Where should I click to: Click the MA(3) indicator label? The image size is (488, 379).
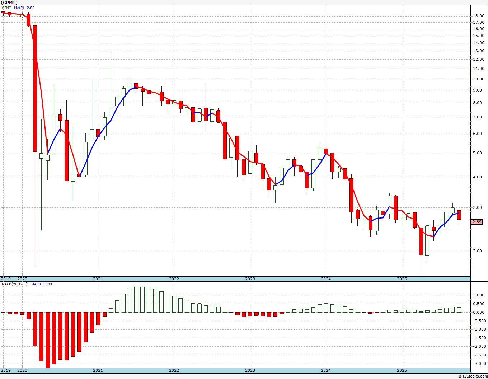pyautogui.click(x=19, y=8)
